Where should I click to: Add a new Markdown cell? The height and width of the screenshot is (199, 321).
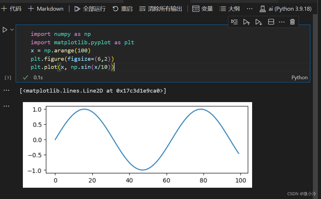(x=46, y=9)
